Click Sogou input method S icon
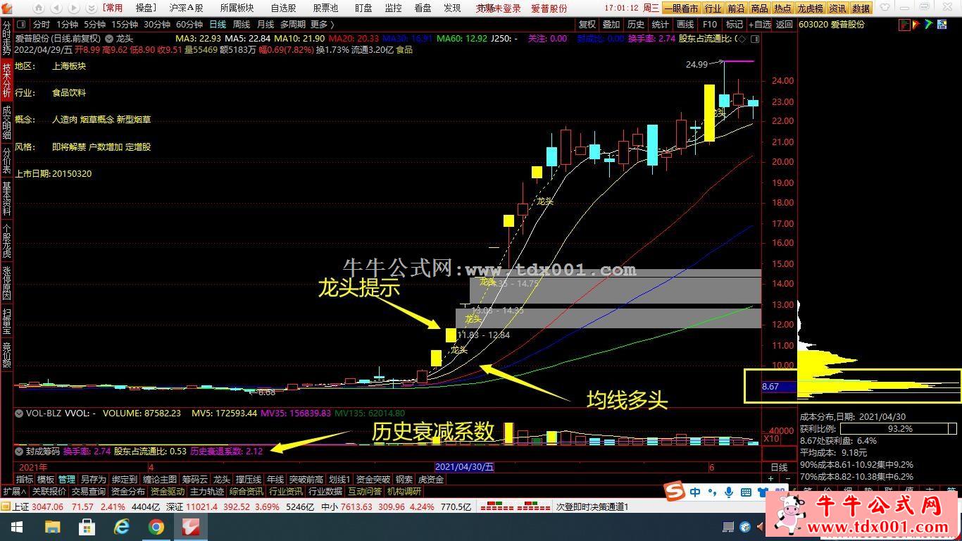This screenshot has width=962, height=541. pyautogui.click(x=676, y=491)
